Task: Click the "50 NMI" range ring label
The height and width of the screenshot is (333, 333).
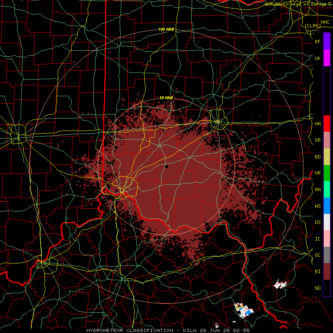Action: (166, 98)
